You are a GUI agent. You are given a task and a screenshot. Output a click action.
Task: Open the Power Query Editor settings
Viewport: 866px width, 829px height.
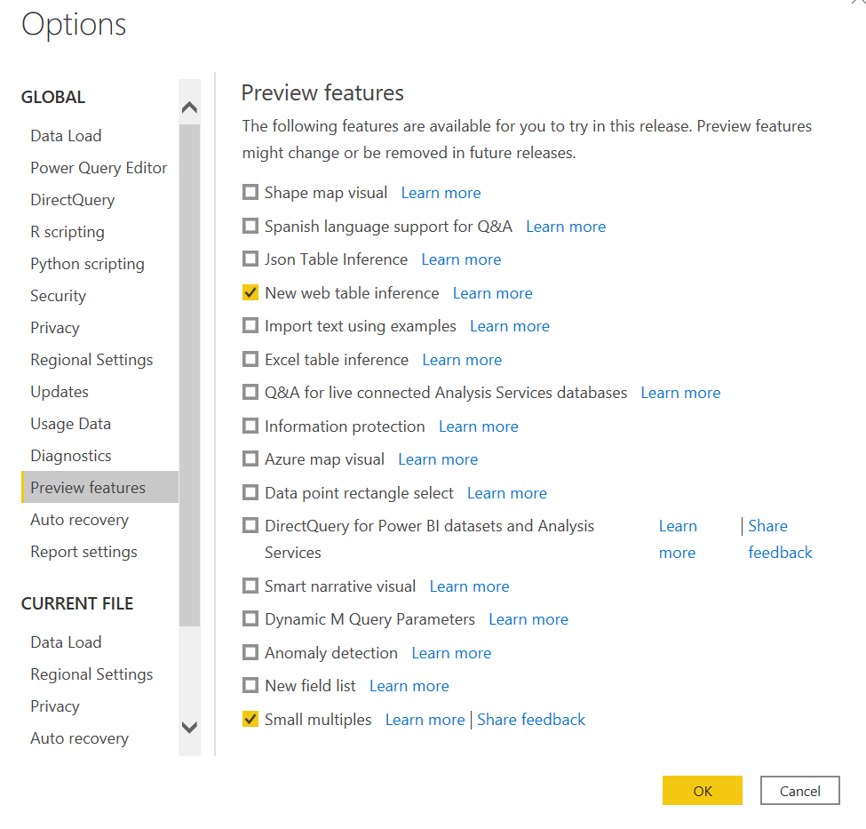point(99,167)
